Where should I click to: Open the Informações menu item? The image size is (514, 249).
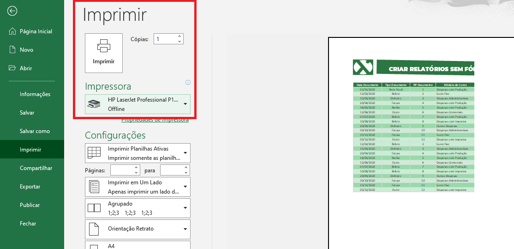(32, 94)
